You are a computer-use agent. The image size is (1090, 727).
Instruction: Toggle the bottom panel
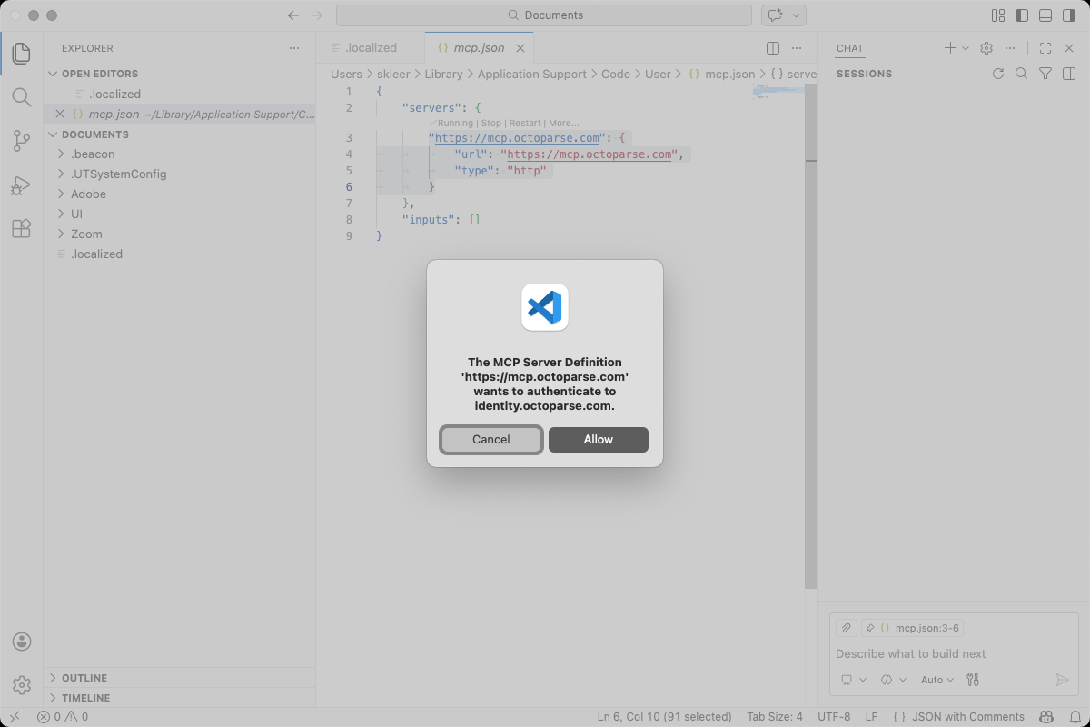1045,15
